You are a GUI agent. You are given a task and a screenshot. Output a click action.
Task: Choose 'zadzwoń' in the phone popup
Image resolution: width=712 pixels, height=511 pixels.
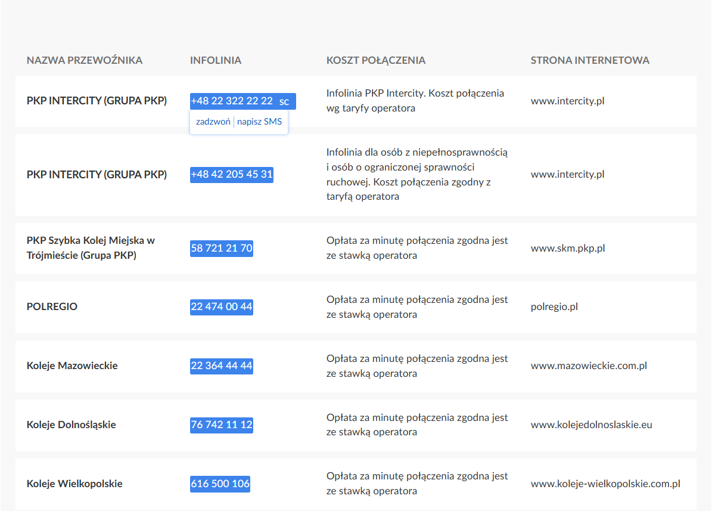tap(213, 122)
